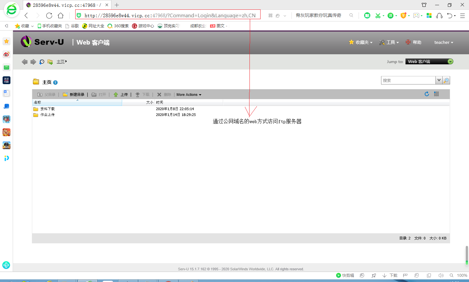Select the 作业上传 folder
Image resolution: width=469 pixels, height=282 pixels.
[48, 115]
